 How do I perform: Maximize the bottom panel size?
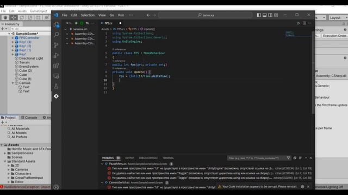306,158
